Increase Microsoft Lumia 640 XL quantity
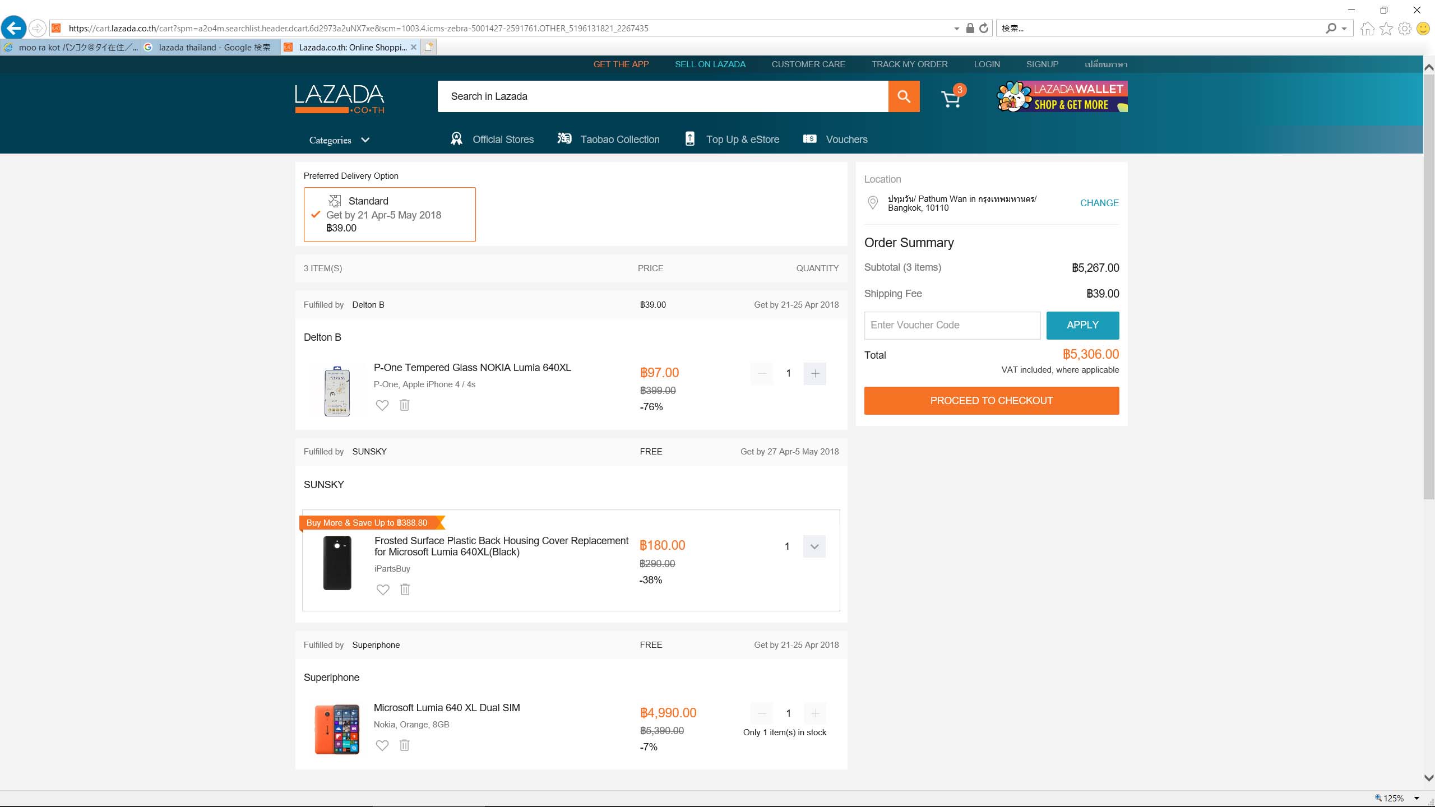This screenshot has width=1435, height=807. click(815, 713)
